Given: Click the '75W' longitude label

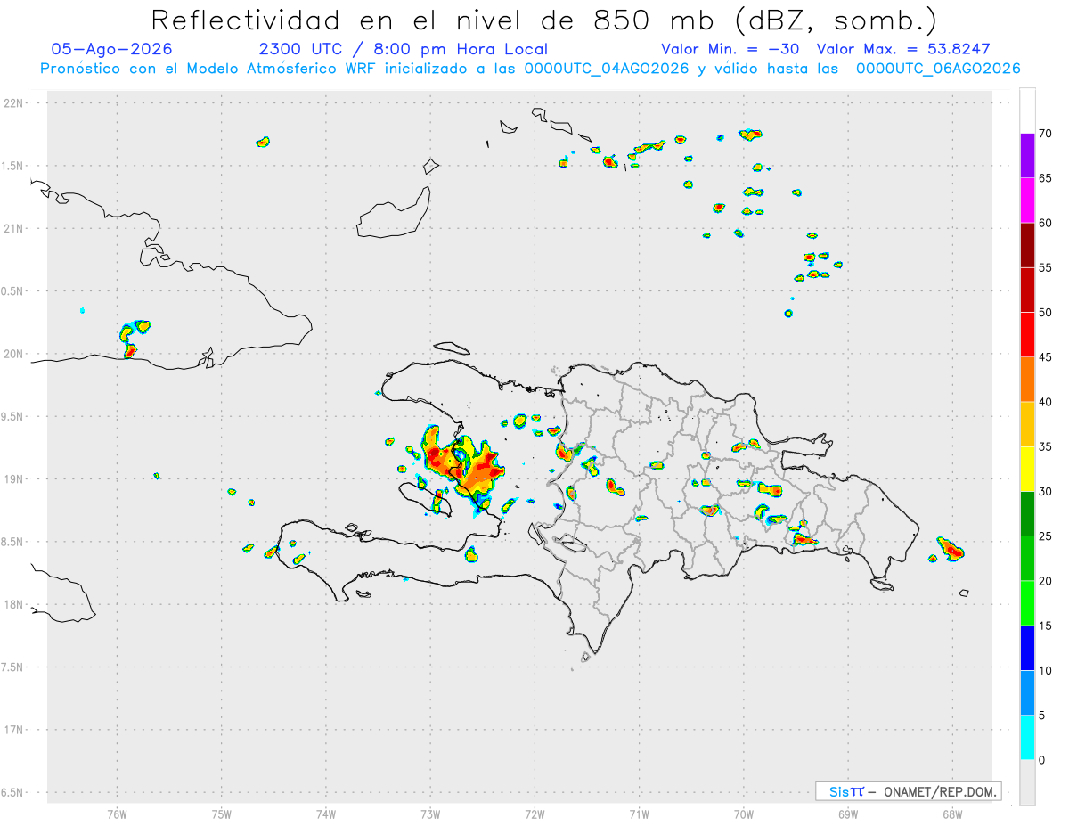Looking at the screenshot, I should tap(222, 814).
